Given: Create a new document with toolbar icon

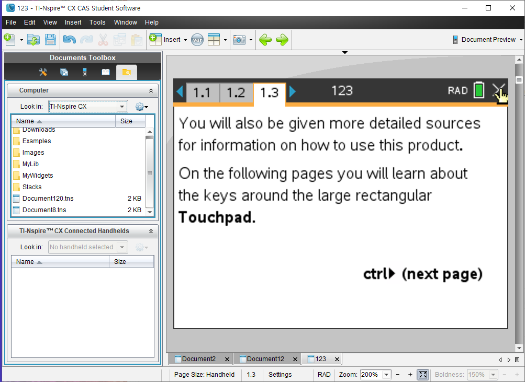Looking at the screenshot, I should (x=10, y=40).
